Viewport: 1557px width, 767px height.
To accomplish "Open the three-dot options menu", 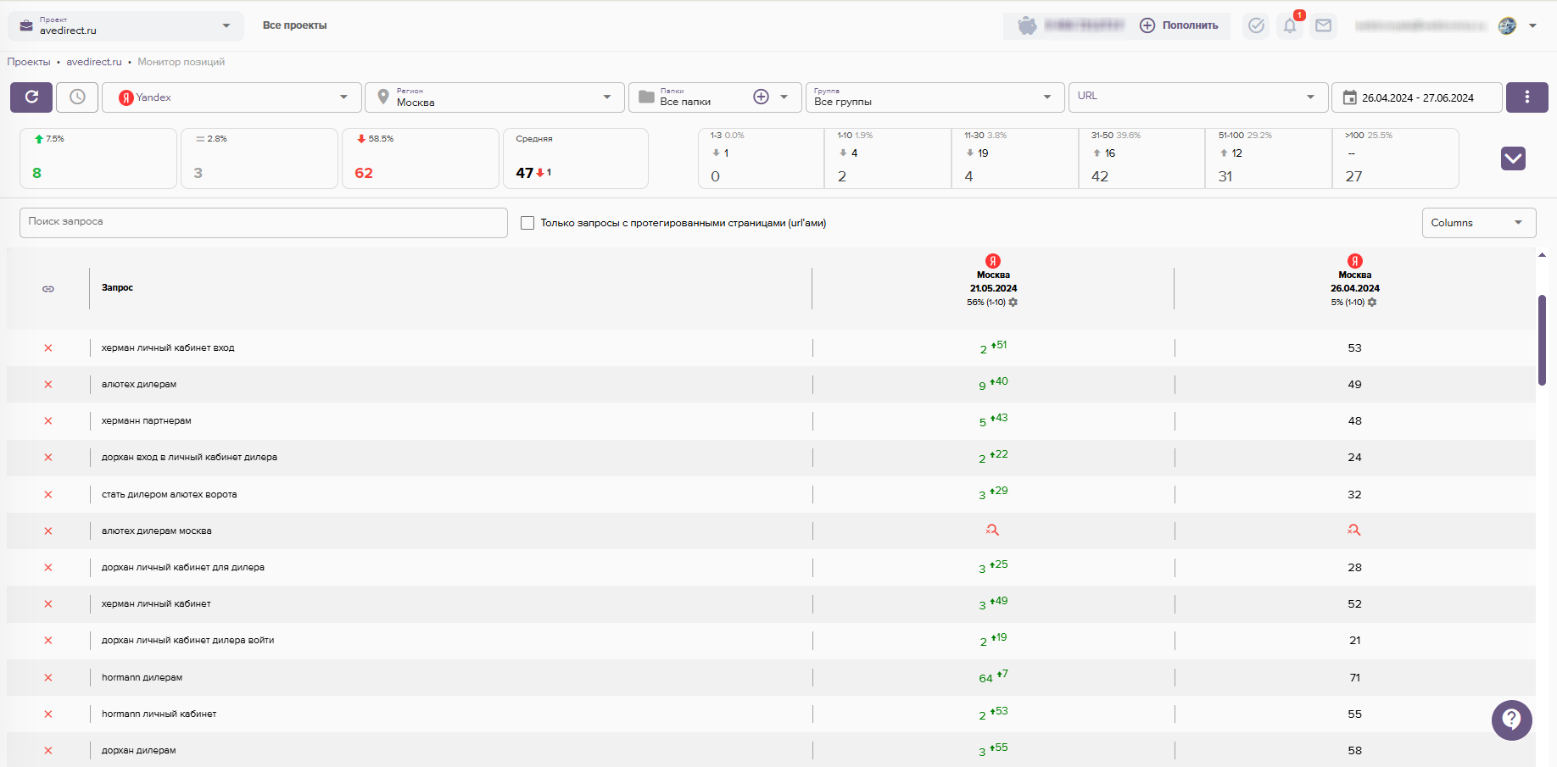I will point(1526,97).
